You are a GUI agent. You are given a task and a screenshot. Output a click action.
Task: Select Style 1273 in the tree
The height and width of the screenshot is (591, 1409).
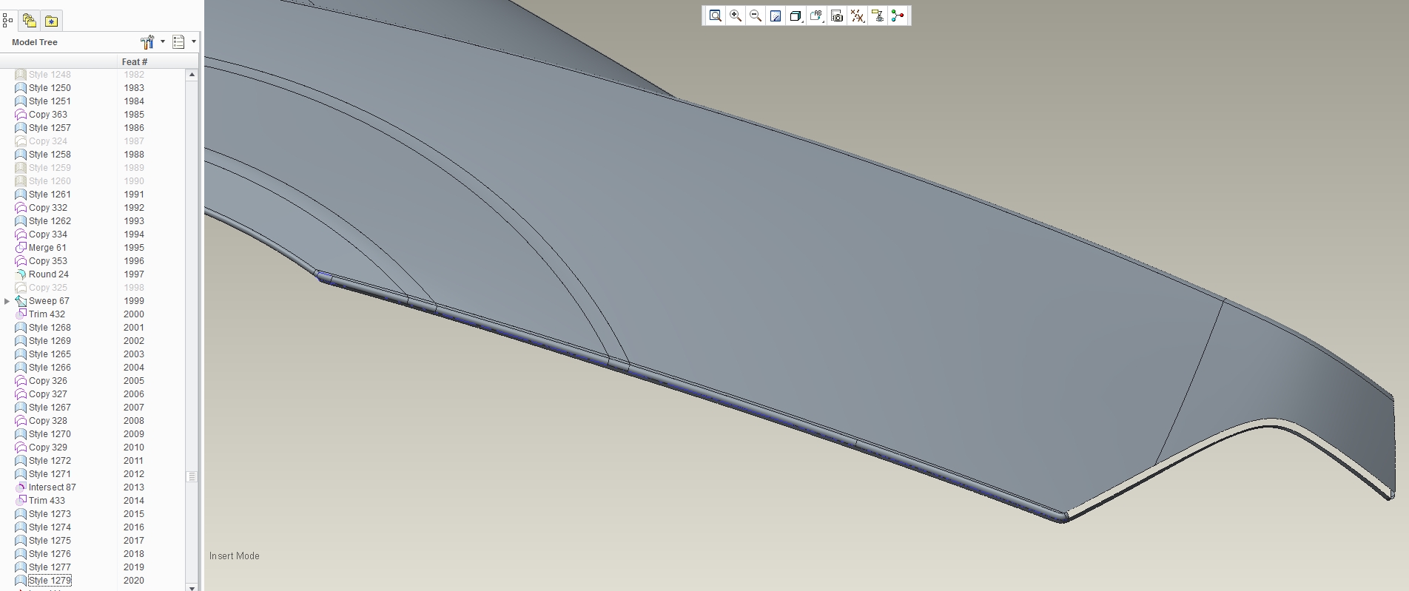(x=50, y=514)
